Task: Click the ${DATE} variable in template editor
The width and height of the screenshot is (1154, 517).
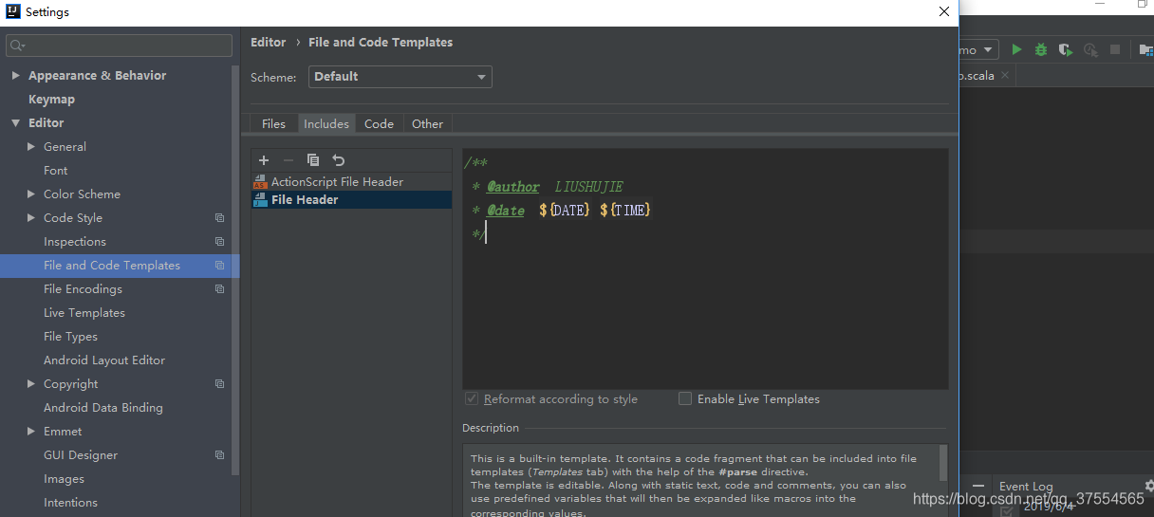Action: coord(564,211)
